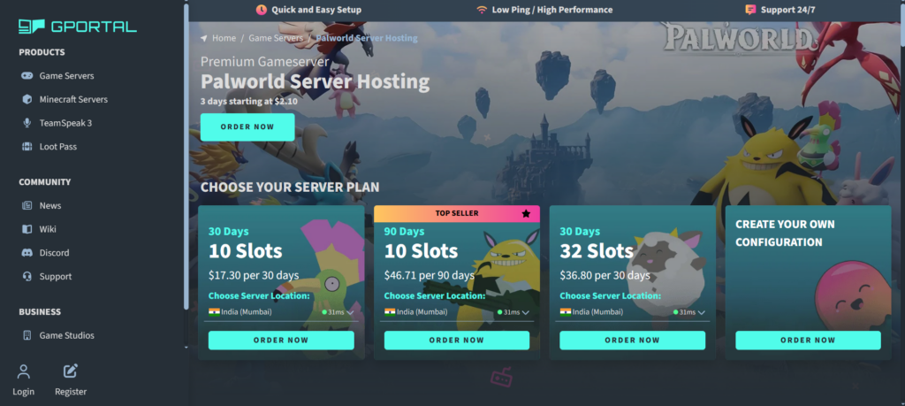905x406 pixels.
Task: Click the Discord logo icon
Action: point(27,253)
